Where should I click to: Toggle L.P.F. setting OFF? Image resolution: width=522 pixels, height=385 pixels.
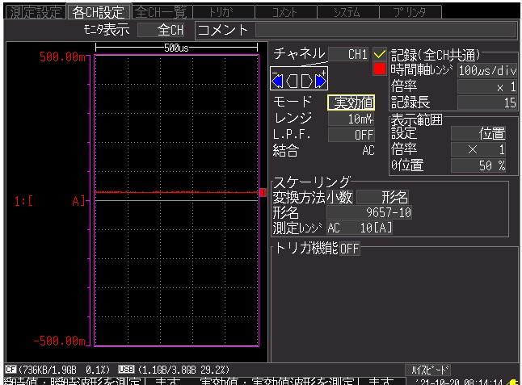[x=352, y=135]
